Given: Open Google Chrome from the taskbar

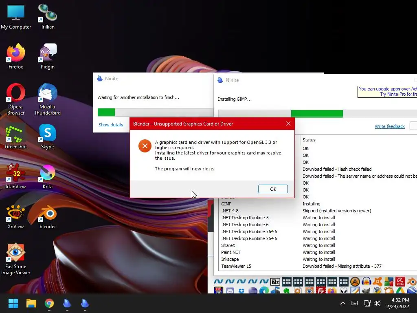Looking at the screenshot, I should click(49, 303).
